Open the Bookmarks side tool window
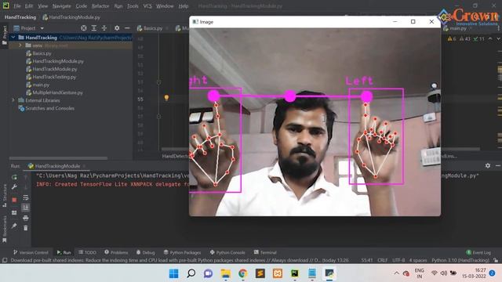 4,230
